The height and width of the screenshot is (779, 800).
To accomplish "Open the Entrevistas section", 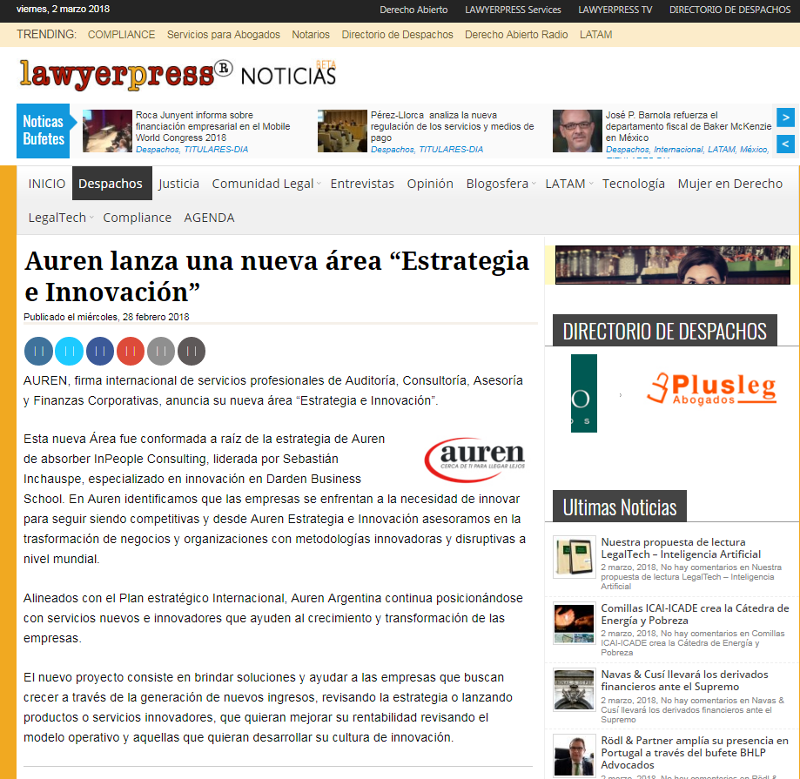I will (362, 184).
